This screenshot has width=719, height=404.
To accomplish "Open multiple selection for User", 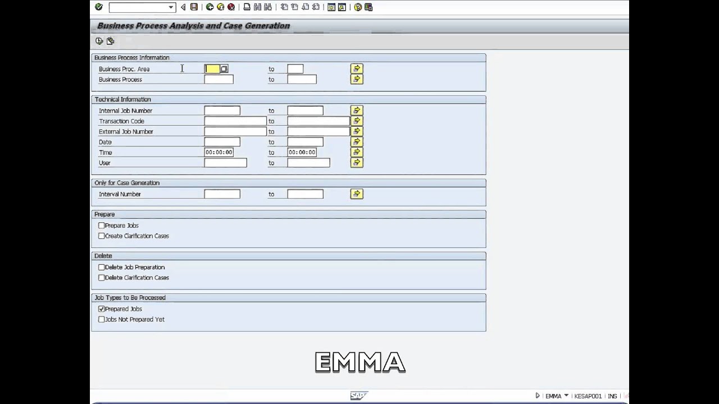I will pyautogui.click(x=357, y=163).
